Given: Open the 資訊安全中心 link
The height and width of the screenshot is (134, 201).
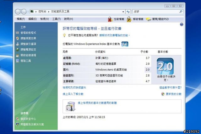Looking at the screenshot, I should click(x=28, y=119).
